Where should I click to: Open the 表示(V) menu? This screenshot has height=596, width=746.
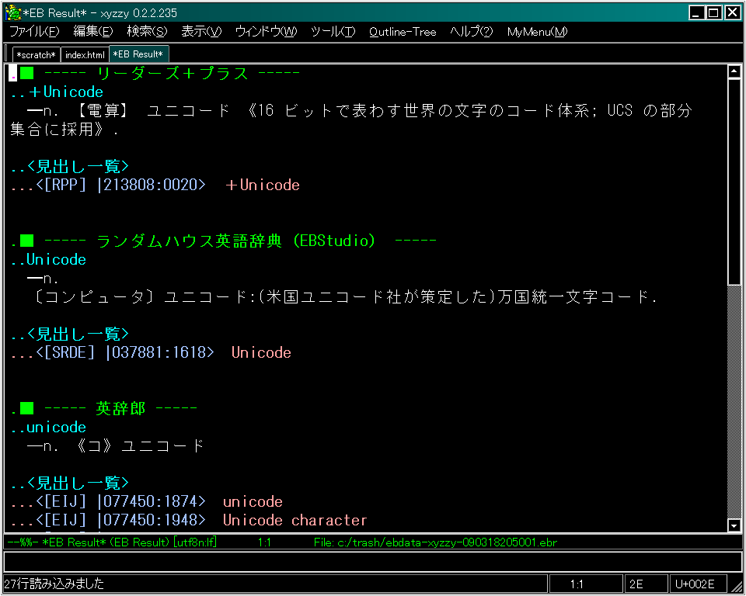coord(201,32)
